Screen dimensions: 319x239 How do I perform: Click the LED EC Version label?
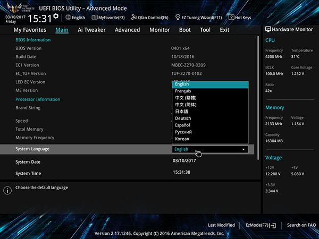(30, 82)
